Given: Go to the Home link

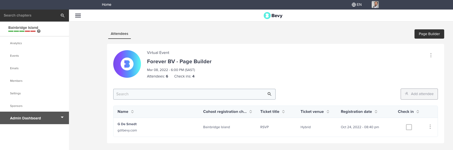Looking at the screenshot, I should (x=106, y=5).
